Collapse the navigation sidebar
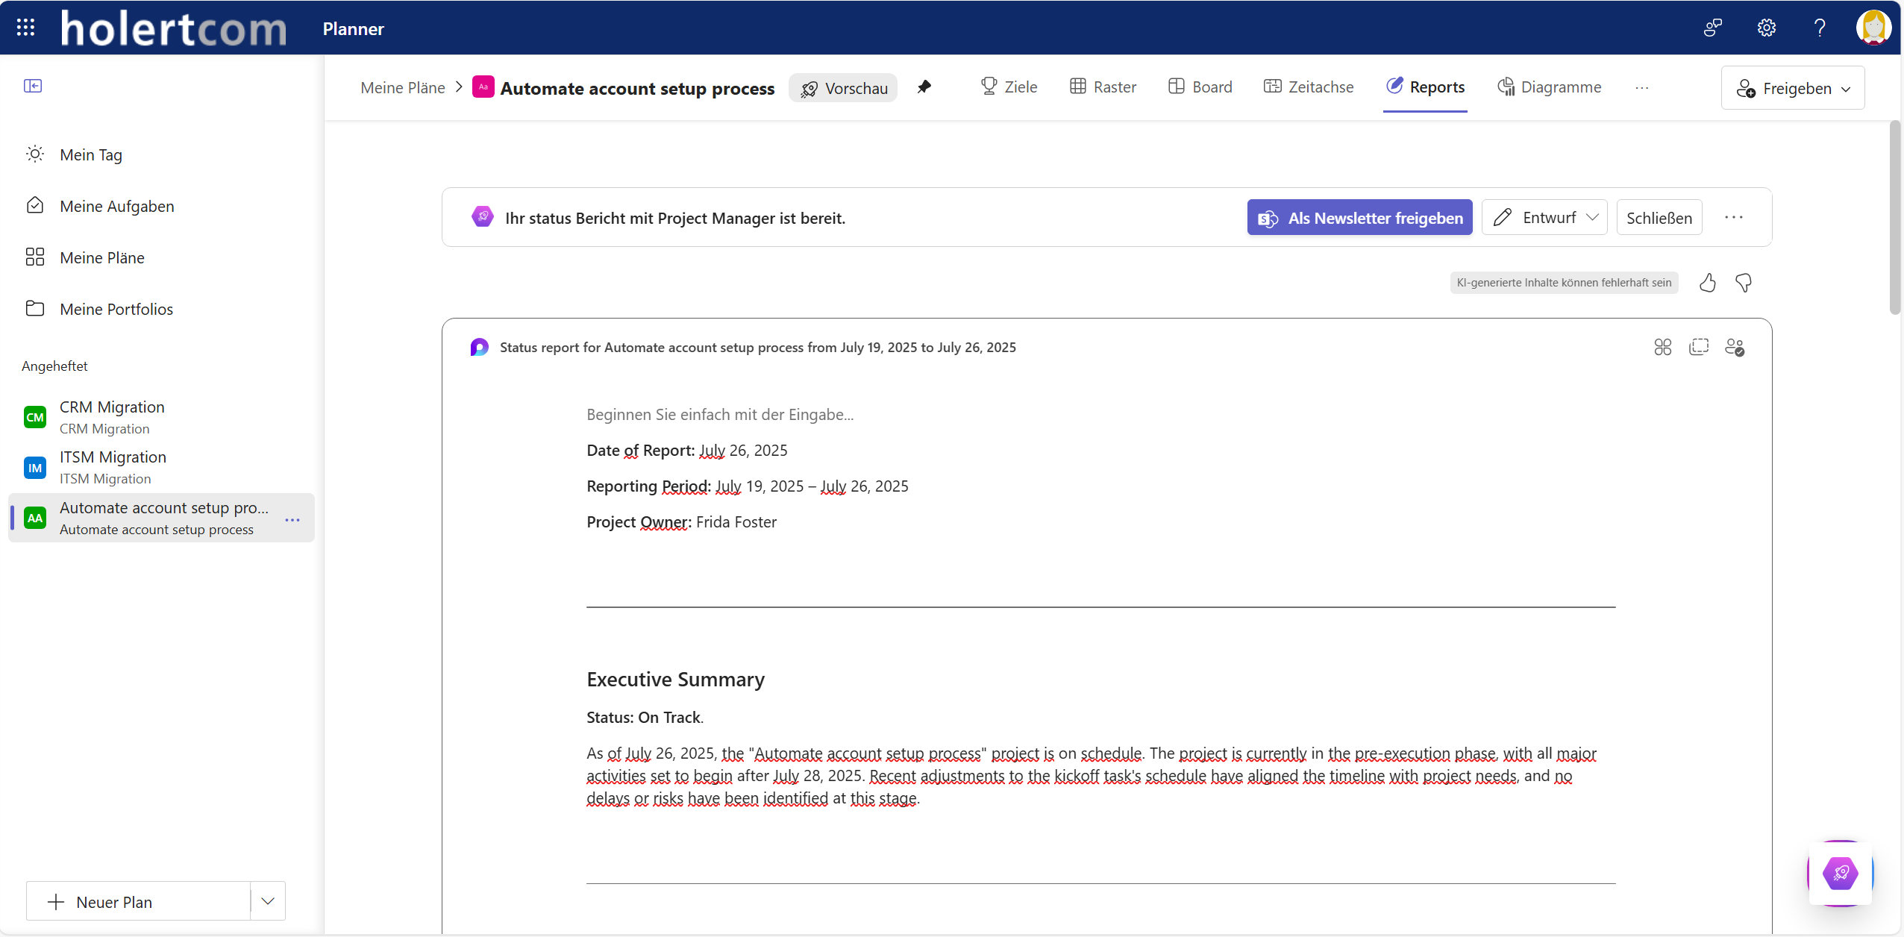1904x937 pixels. tap(33, 85)
